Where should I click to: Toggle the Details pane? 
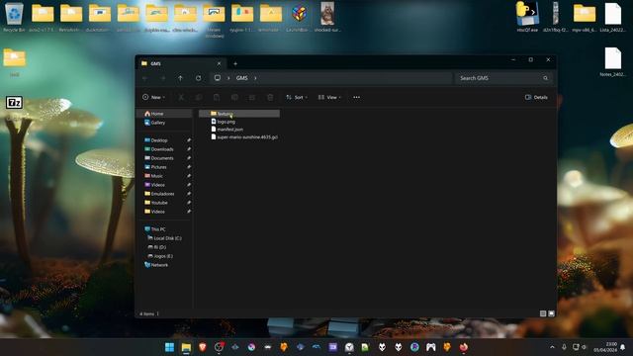click(x=536, y=97)
